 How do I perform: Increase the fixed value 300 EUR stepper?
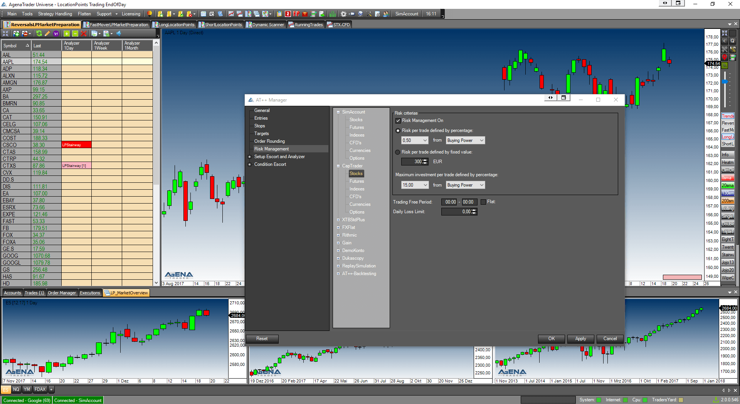(425, 160)
